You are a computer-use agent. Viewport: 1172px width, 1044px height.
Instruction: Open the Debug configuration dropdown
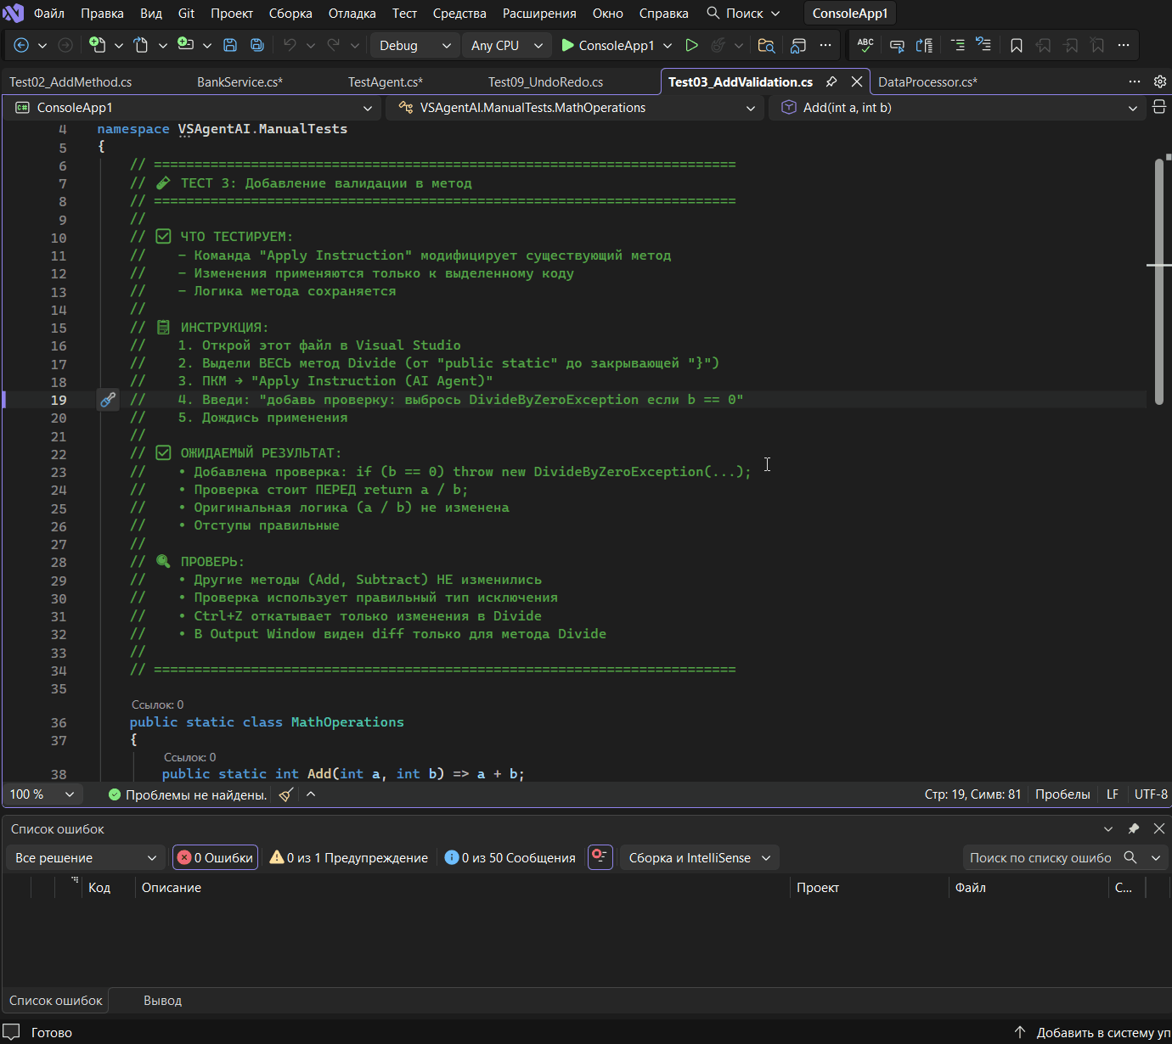click(x=414, y=45)
